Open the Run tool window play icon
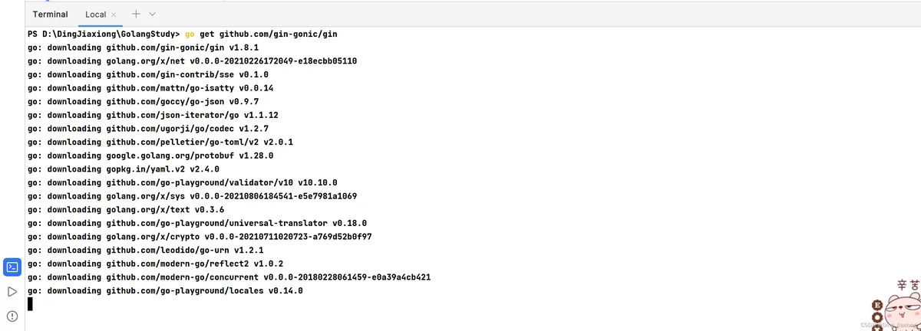Screen dimensions: 921x331 (12, 292)
